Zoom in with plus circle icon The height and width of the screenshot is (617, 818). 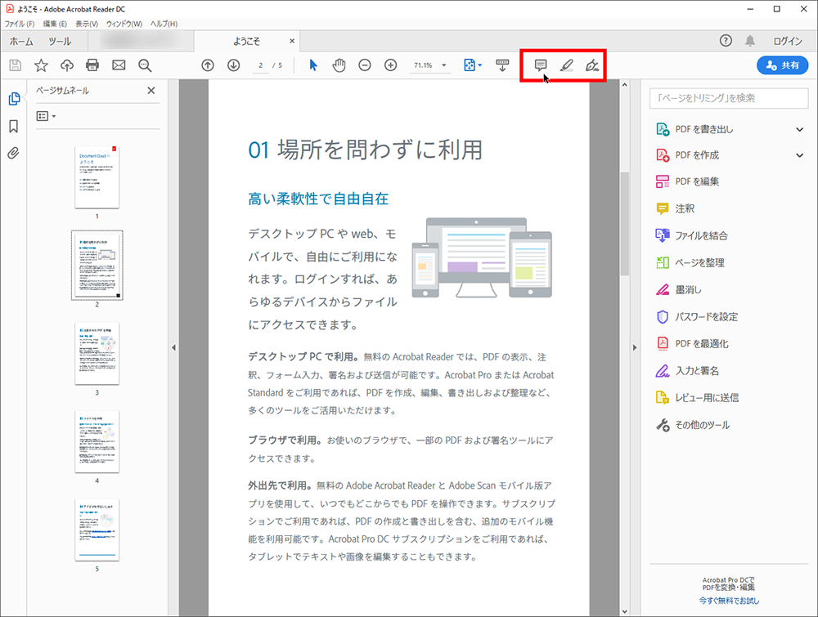point(391,65)
